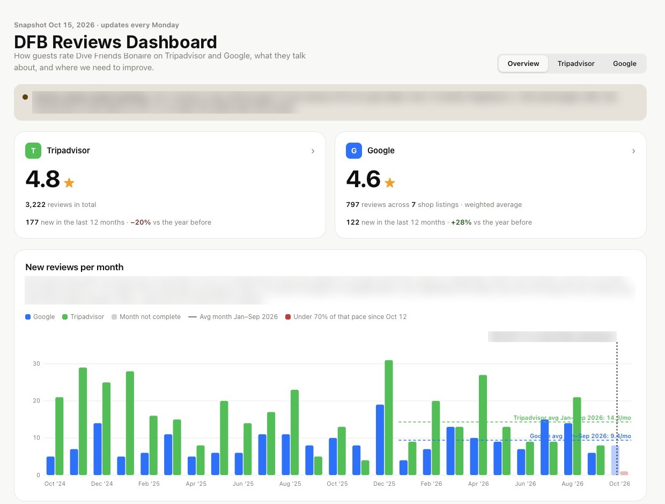This screenshot has width=665, height=504.
Task: Select the Overview tab
Action: 523,63
